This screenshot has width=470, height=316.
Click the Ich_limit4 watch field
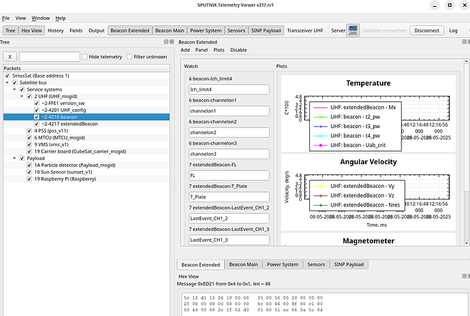click(x=230, y=89)
